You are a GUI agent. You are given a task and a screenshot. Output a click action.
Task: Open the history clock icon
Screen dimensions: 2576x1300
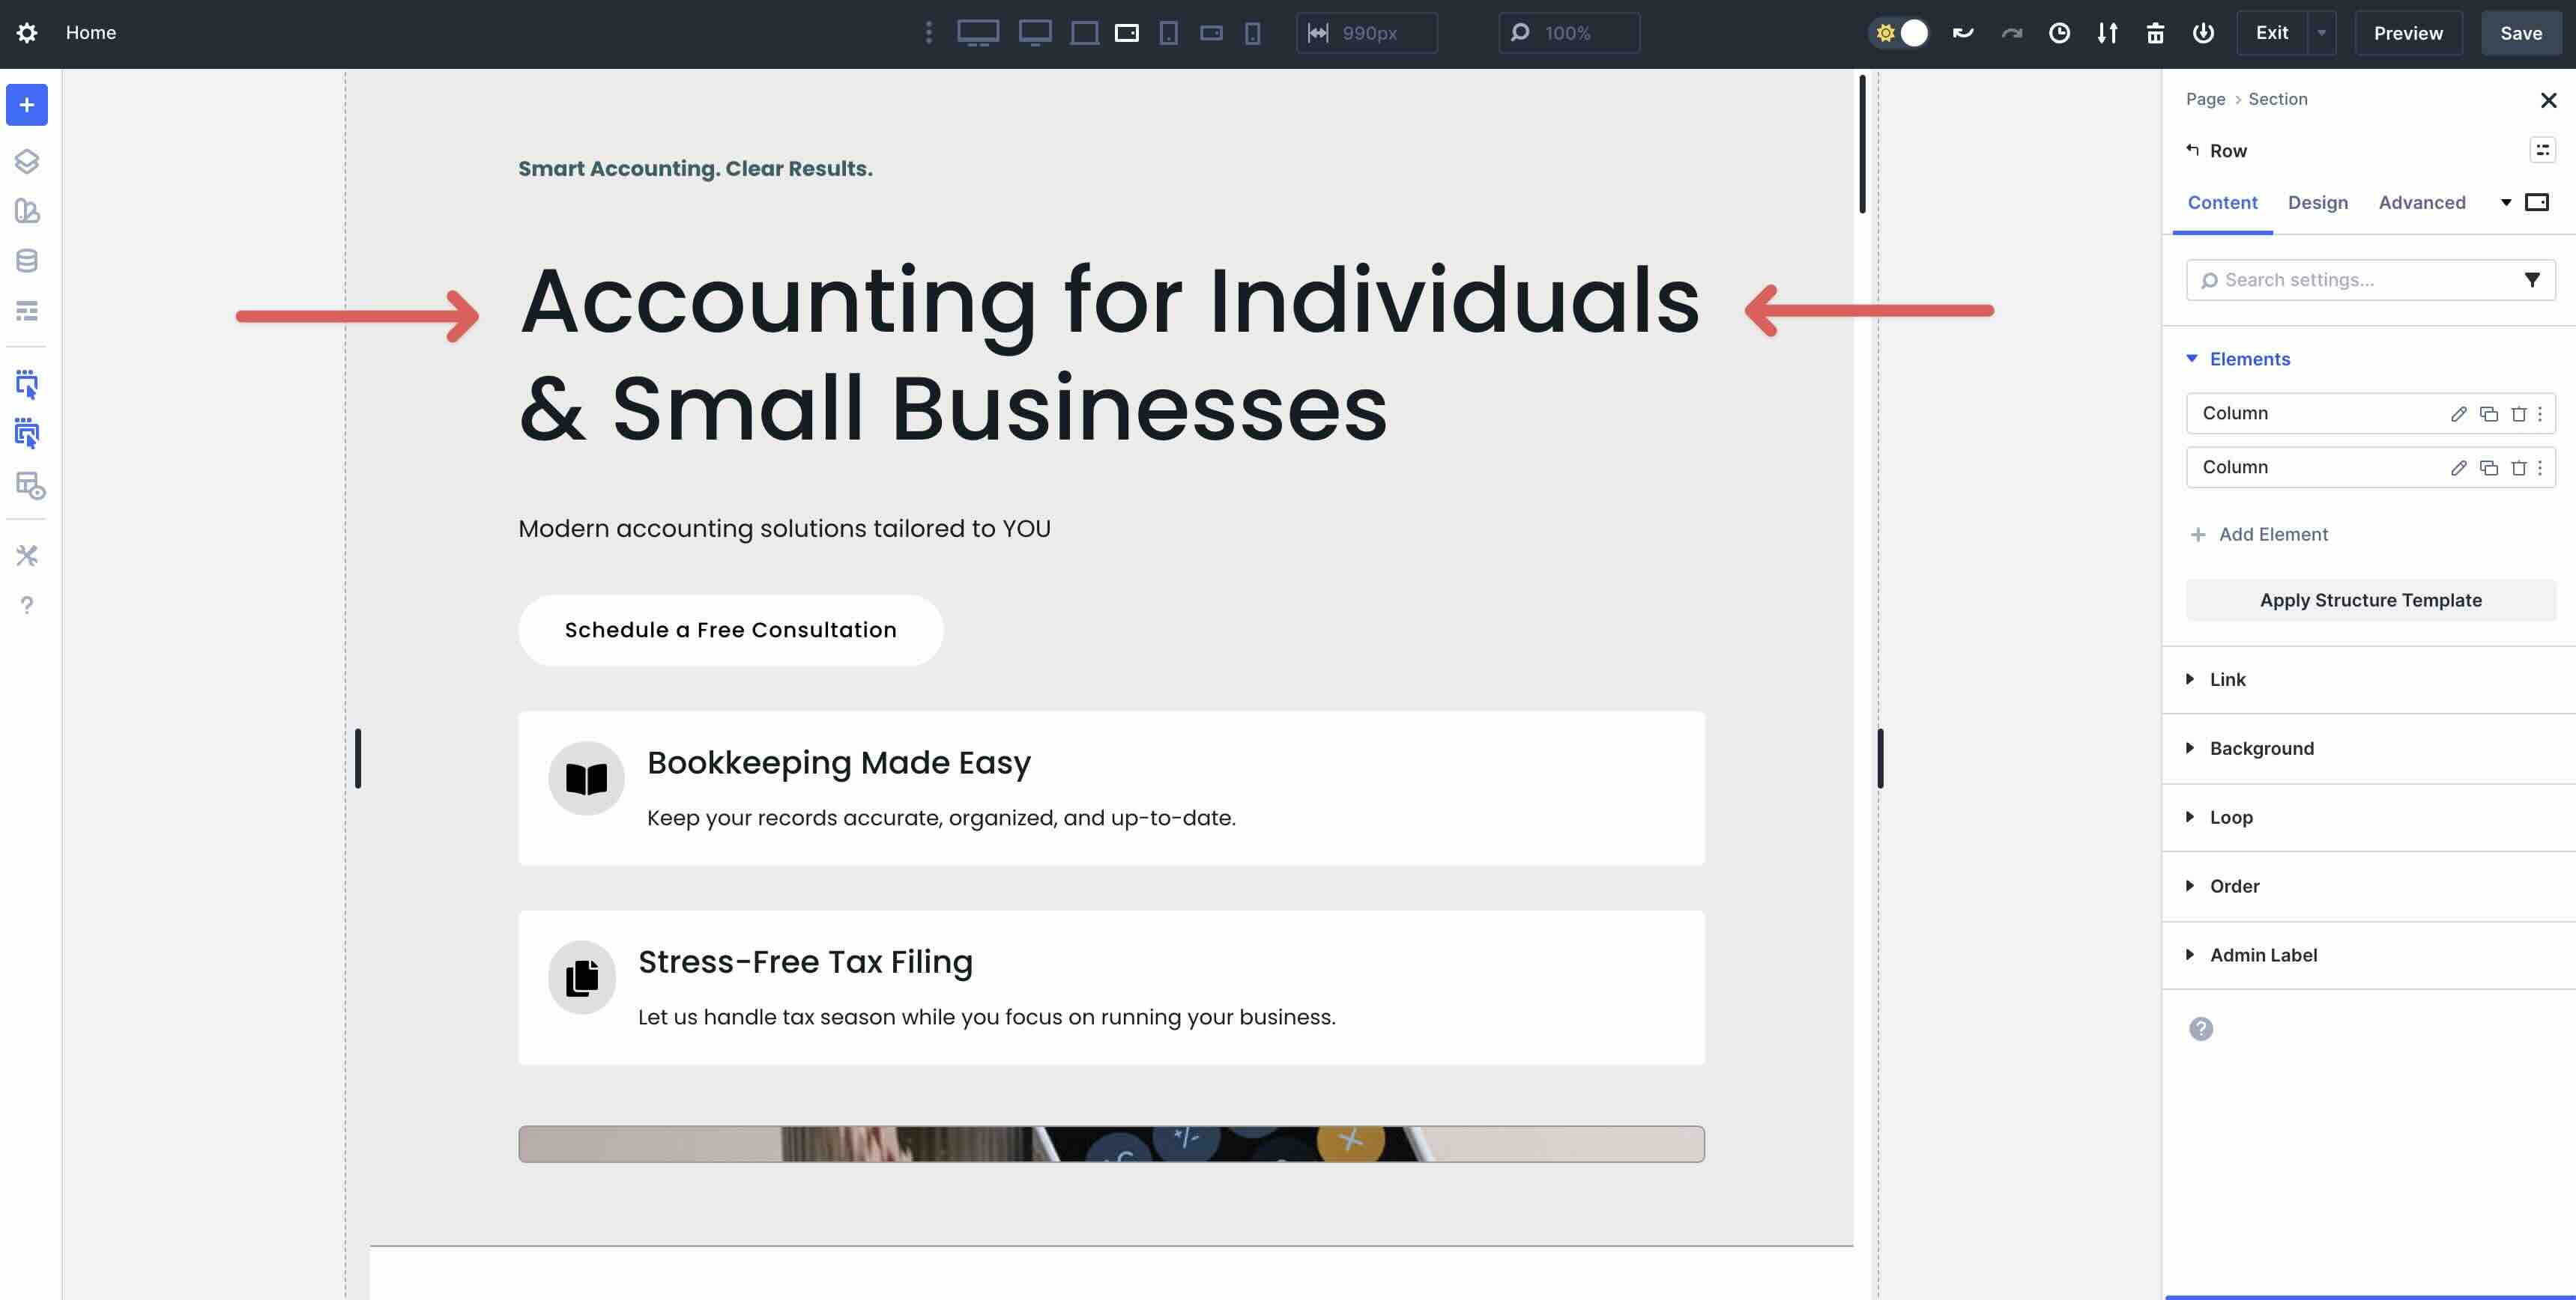pos(2059,33)
